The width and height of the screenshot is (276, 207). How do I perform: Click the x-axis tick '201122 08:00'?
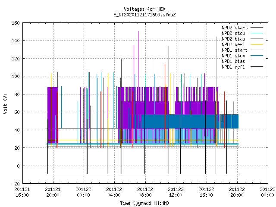145,192
